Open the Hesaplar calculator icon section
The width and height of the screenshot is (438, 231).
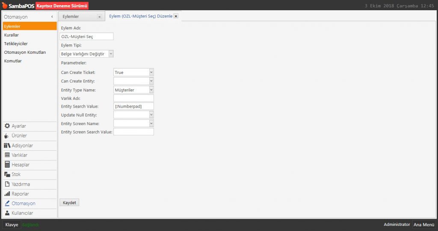(x=7, y=165)
